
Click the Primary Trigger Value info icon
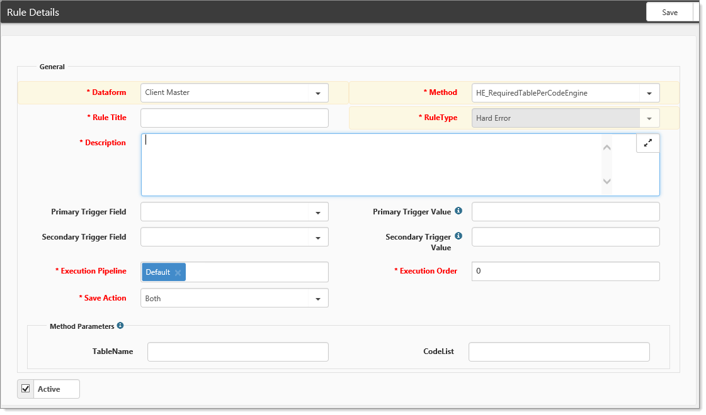click(458, 211)
